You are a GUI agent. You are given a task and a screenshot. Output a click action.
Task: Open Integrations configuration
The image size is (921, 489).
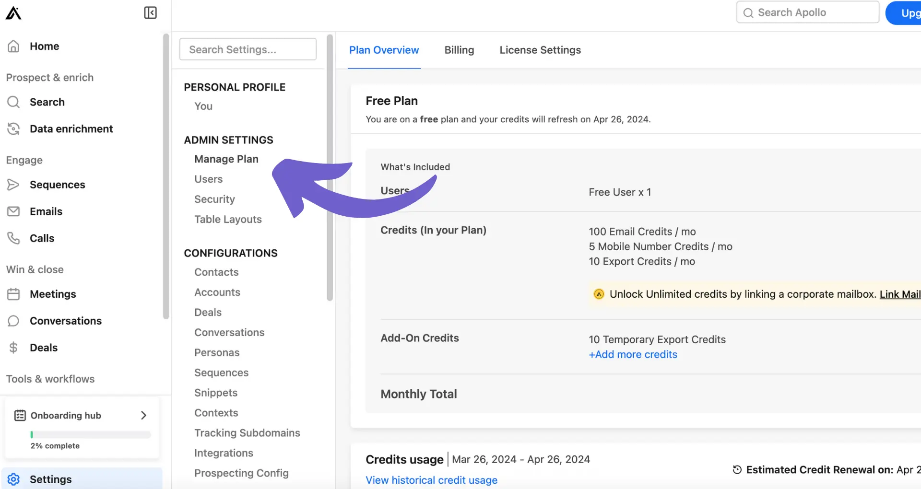(x=224, y=454)
